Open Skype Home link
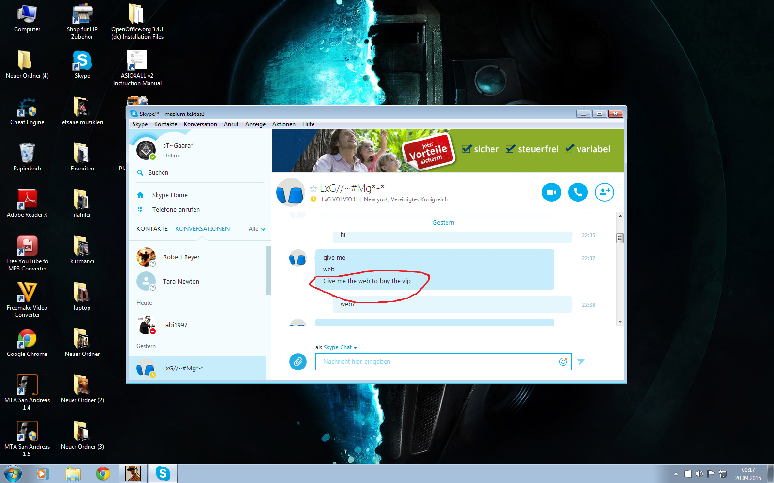Image resolution: width=774 pixels, height=483 pixels. point(170,195)
